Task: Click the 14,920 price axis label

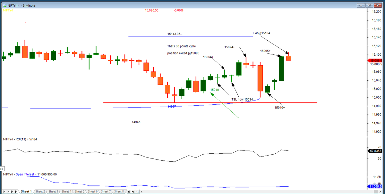Action: [376, 132]
